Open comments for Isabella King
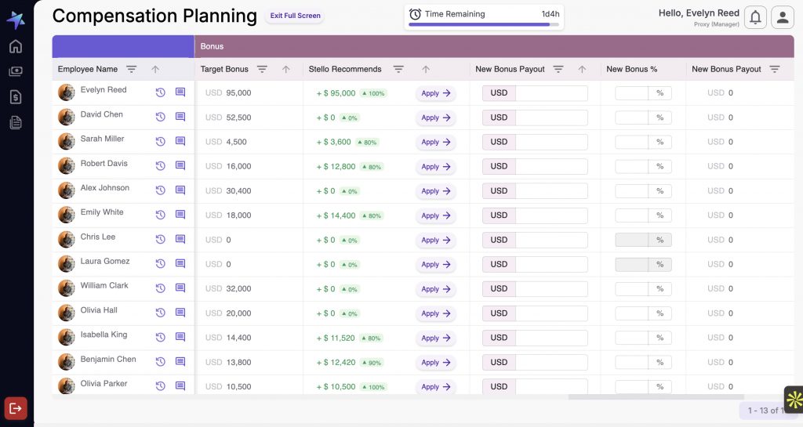This screenshot has width=803, height=427. pos(180,337)
